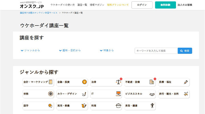Click the open book icon on 実用・教養
Viewport: 205px width, 114px height.
tap(84, 106)
